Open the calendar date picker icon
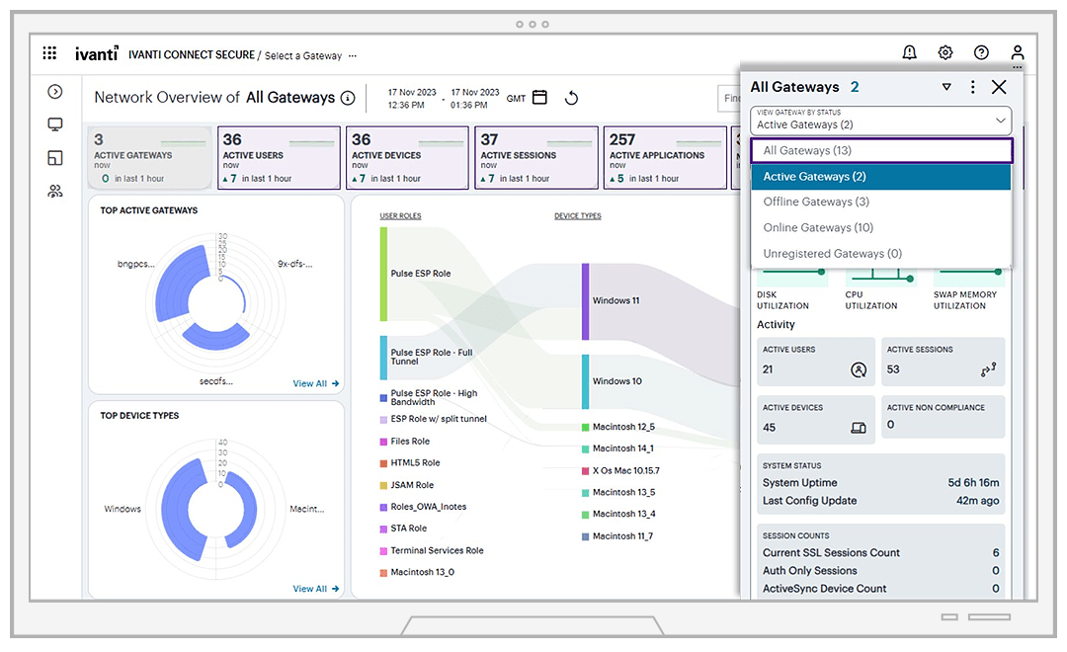 pos(539,98)
